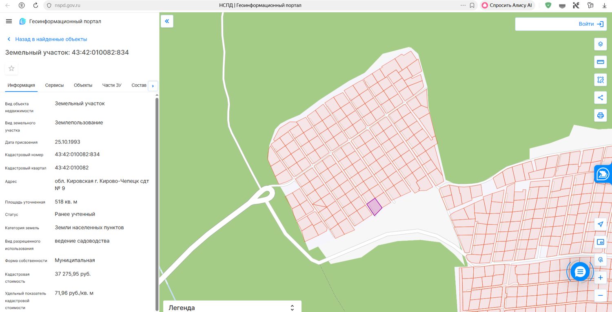The width and height of the screenshot is (612, 312).
Task: Click the map location search icon
Action: point(600,260)
